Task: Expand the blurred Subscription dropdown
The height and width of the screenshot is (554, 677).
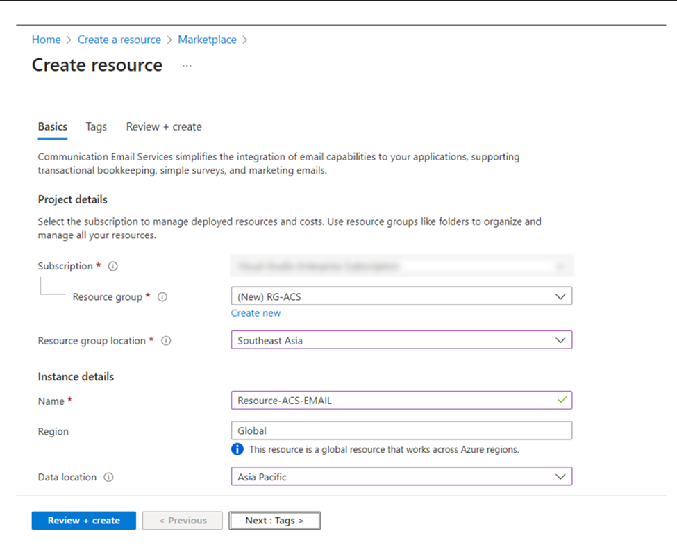Action: [x=401, y=266]
